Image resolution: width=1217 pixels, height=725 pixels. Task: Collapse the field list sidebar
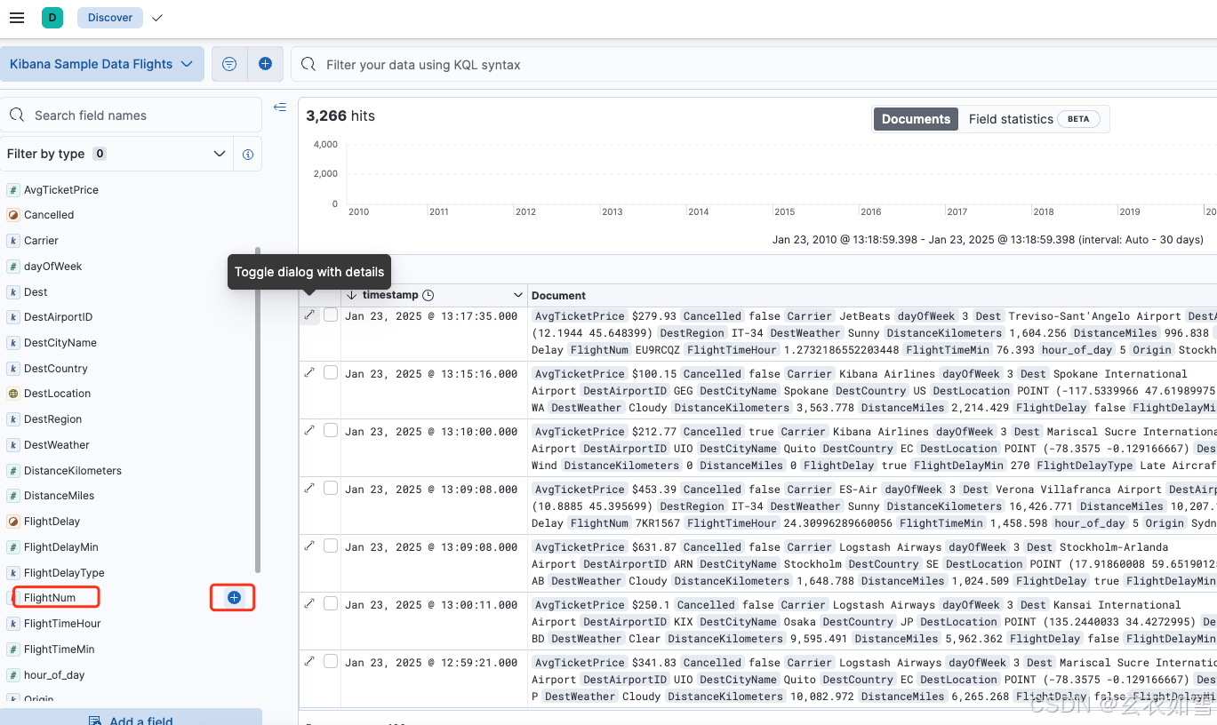(280, 108)
